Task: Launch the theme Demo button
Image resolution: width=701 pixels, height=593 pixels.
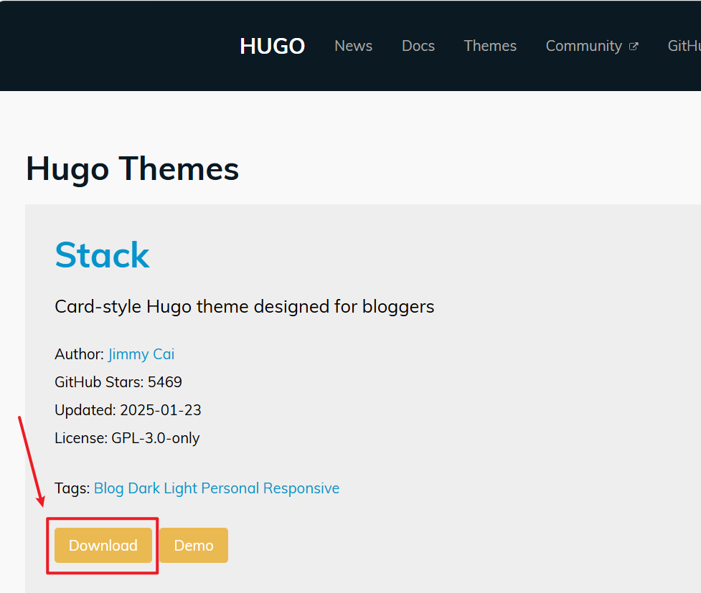Action: tap(194, 546)
